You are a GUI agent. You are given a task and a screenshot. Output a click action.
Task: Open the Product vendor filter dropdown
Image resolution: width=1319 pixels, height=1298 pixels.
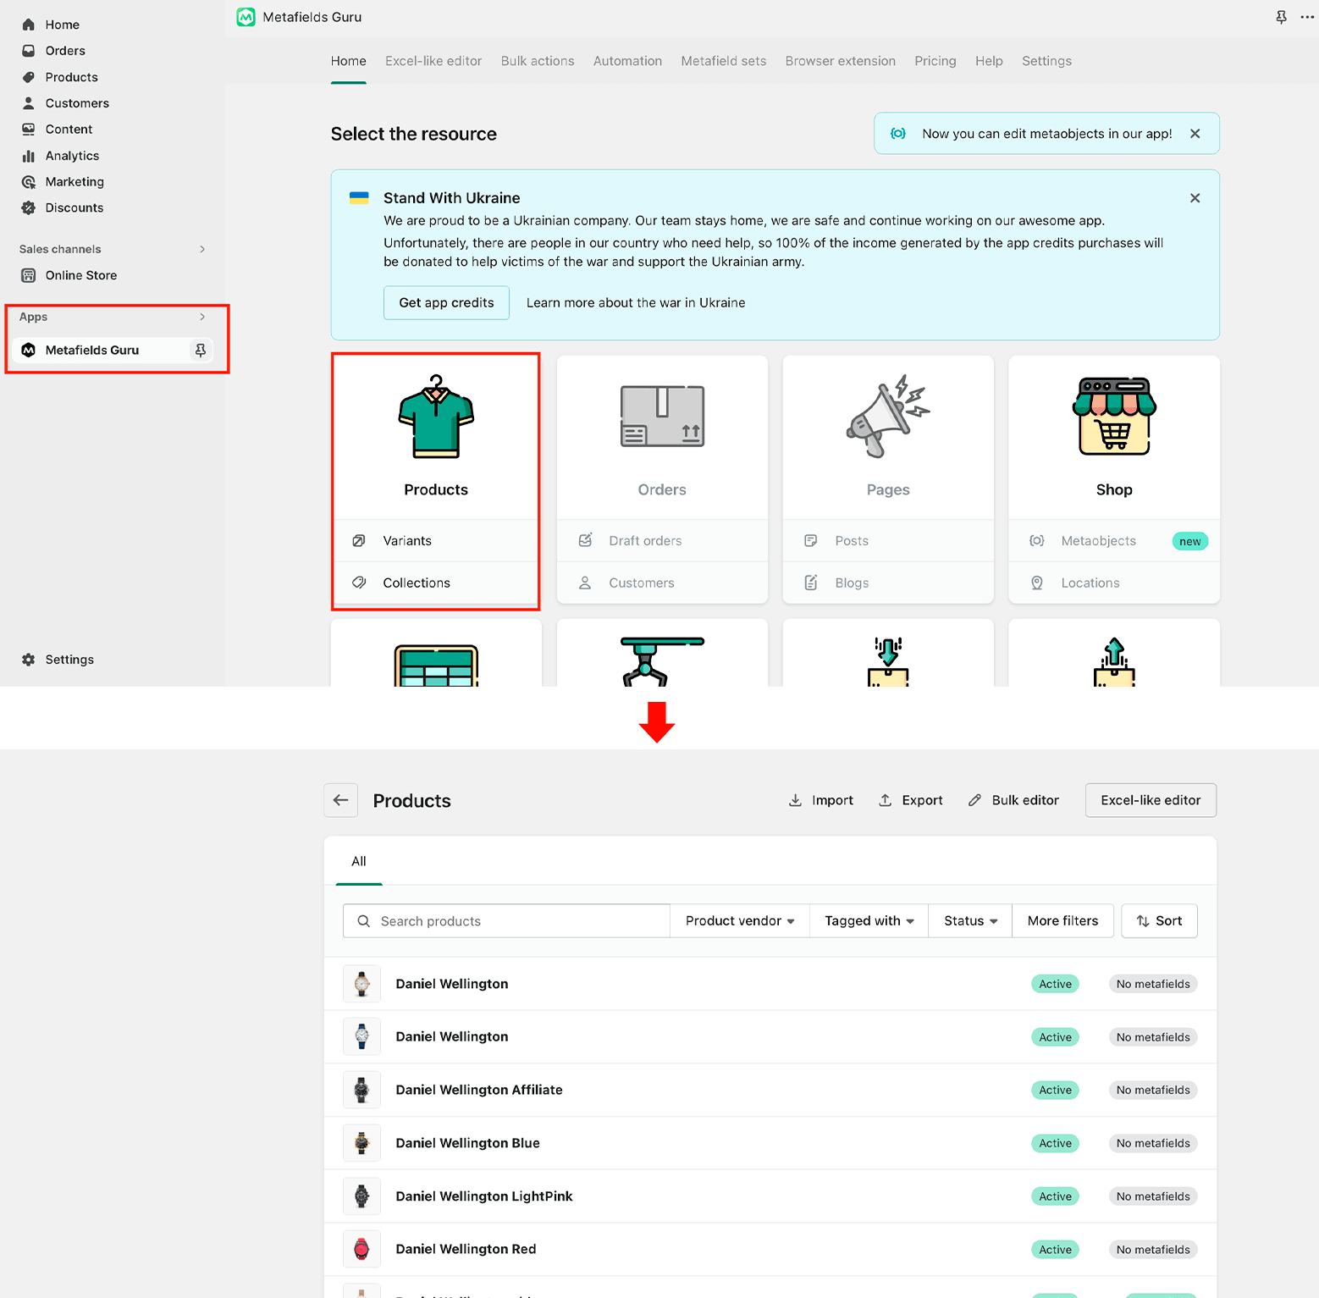(x=740, y=920)
